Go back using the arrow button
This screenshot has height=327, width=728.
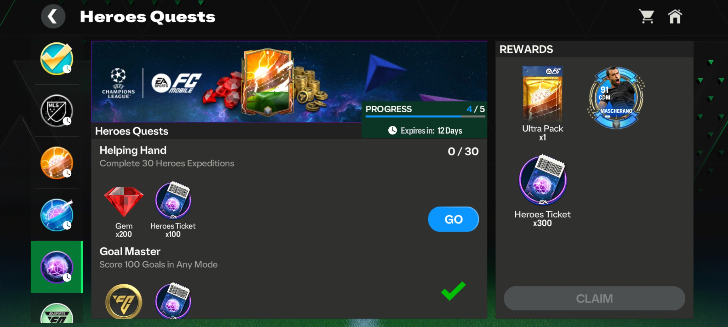tap(53, 16)
